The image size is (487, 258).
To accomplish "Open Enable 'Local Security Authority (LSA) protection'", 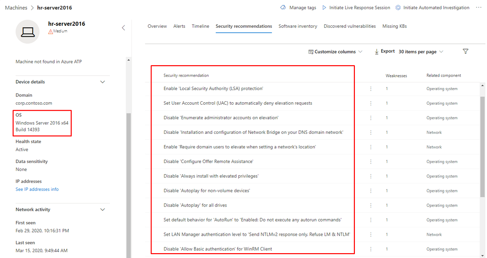I will pyautogui.click(x=214, y=89).
